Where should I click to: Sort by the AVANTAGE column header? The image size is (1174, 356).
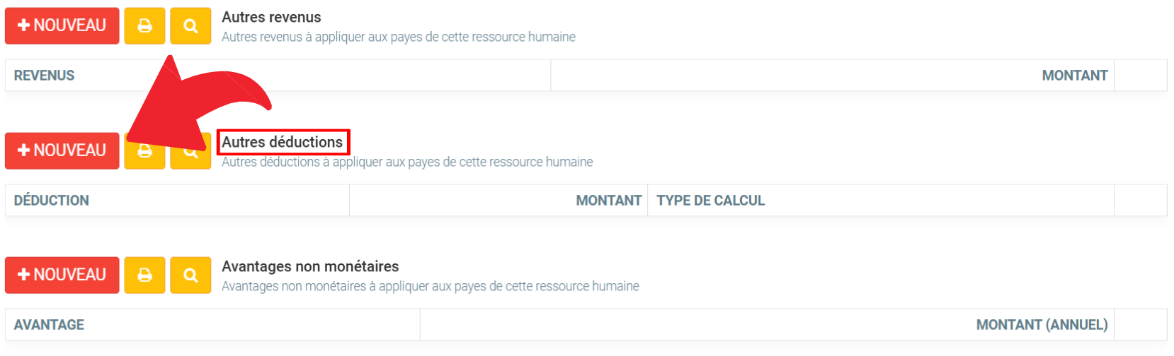tap(49, 325)
